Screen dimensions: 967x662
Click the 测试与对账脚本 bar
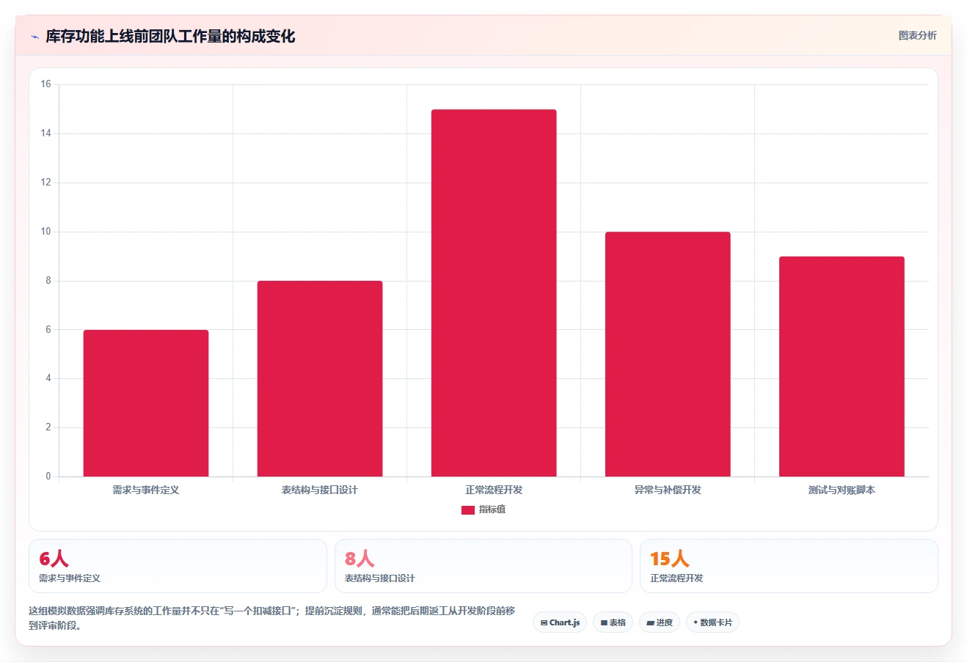coord(842,367)
